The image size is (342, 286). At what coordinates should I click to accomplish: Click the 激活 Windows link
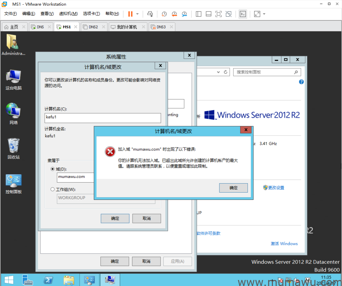click(284, 244)
